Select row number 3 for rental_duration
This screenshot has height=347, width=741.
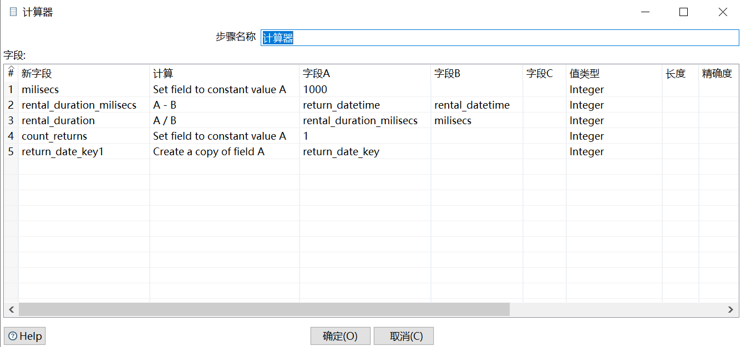pos(11,120)
